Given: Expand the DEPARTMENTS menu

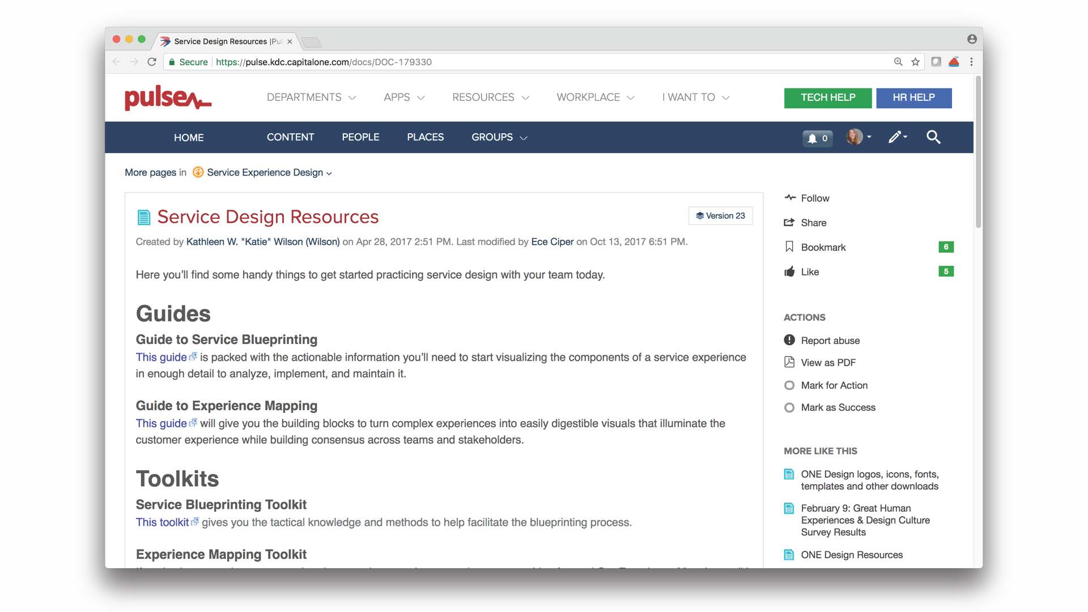Looking at the screenshot, I should tap(311, 97).
